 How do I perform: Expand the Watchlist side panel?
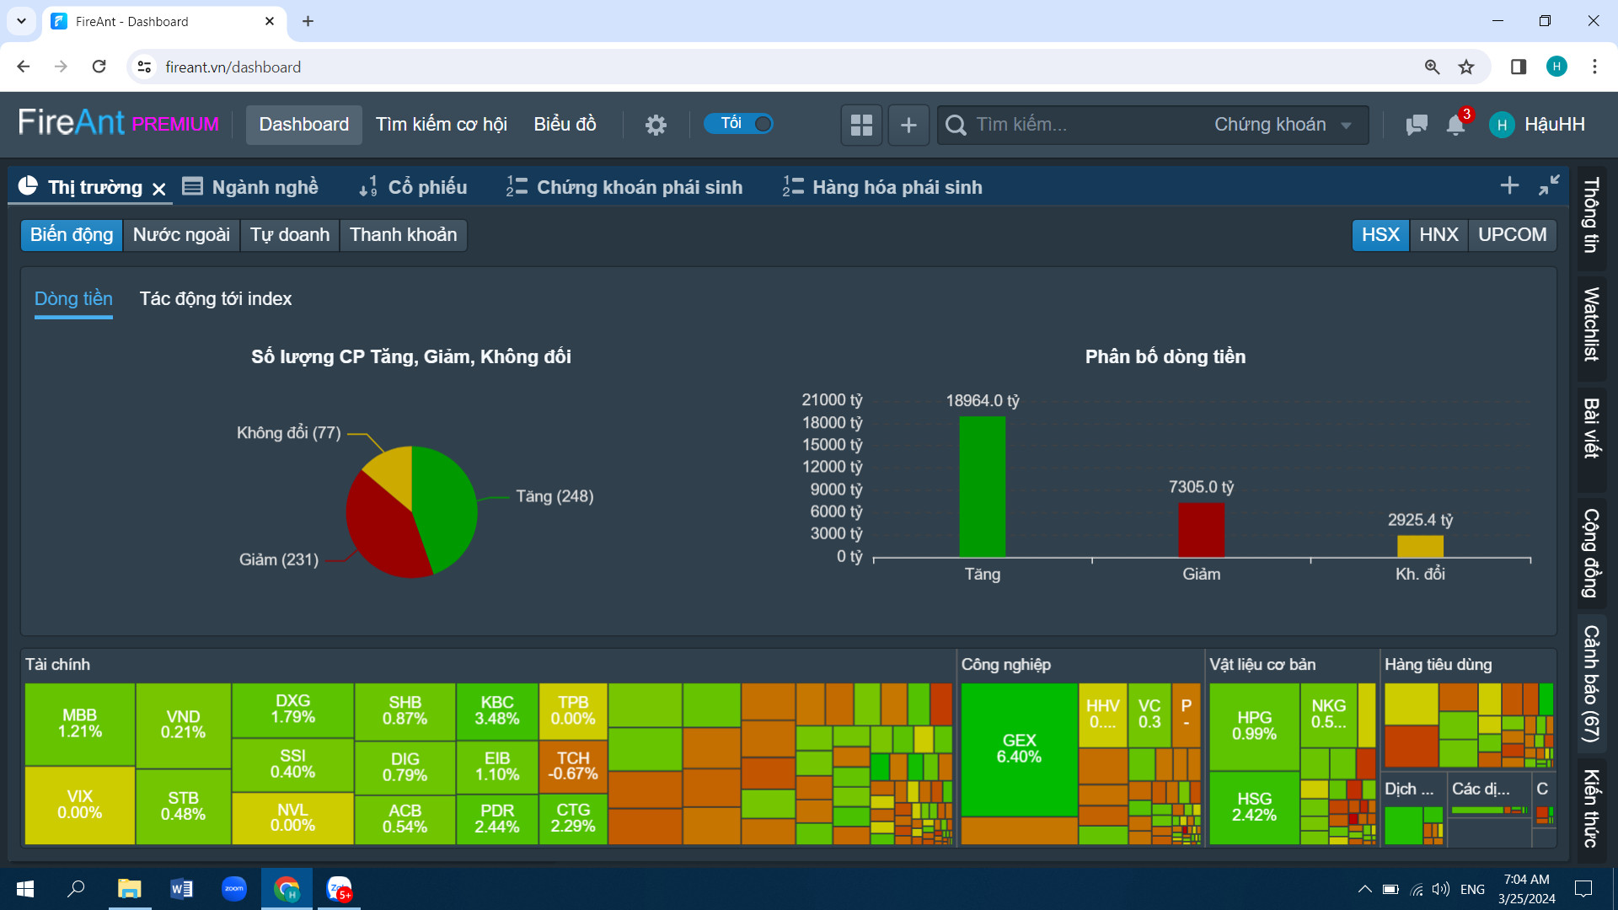(1591, 324)
